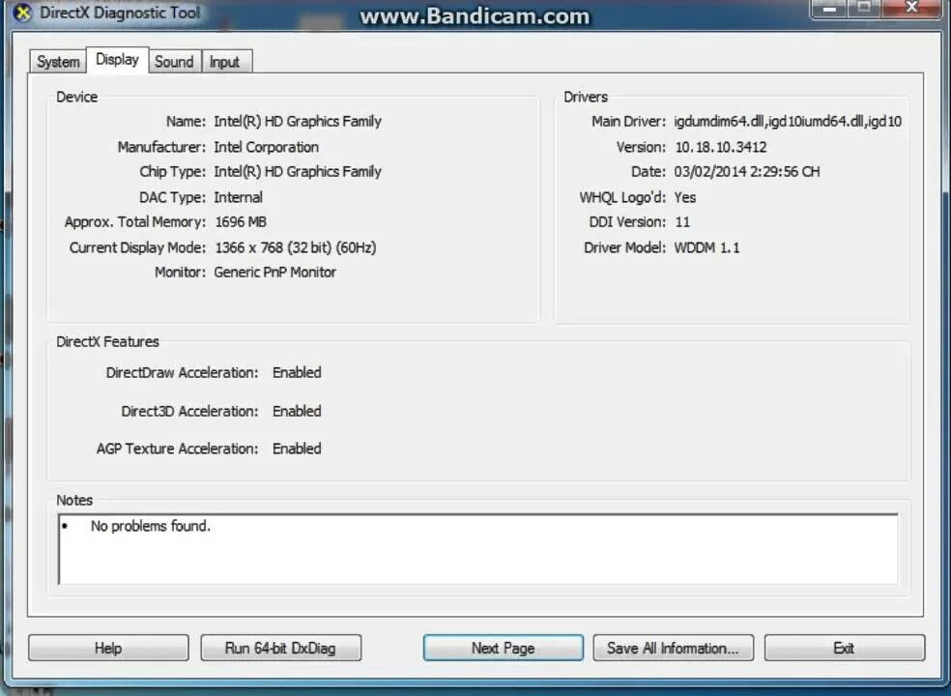Screen dimensions: 951x696
Task: Click Driver Model value 'WDDM 1.1'
Action: (707, 247)
